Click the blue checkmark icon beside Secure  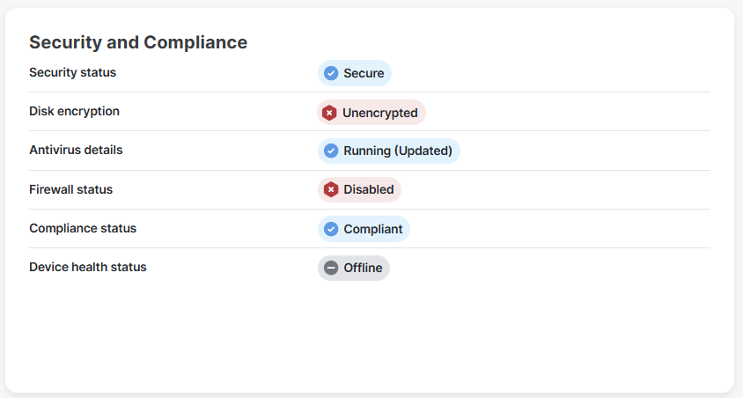coord(331,73)
